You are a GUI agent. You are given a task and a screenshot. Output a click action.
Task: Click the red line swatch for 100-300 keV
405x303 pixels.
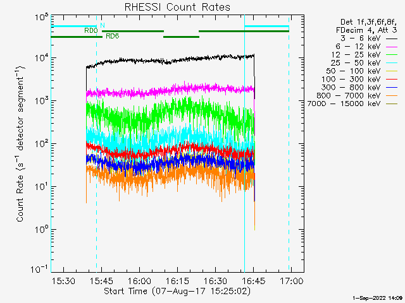click(x=392, y=80)
